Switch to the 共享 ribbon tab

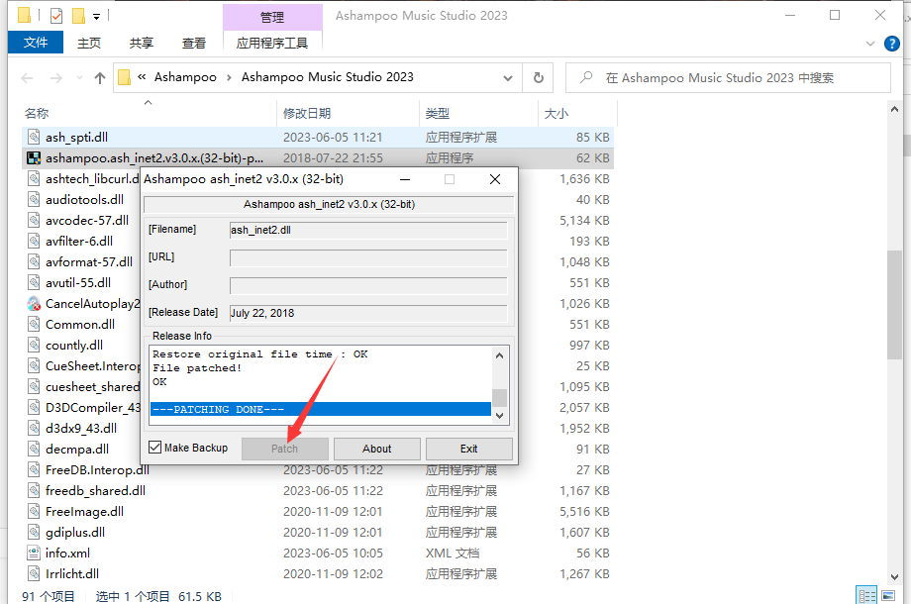(142, 43)
